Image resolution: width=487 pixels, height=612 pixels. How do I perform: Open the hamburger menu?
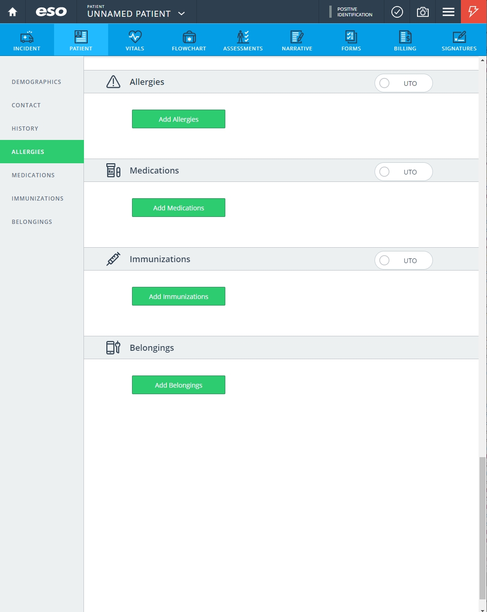(448, 12)
